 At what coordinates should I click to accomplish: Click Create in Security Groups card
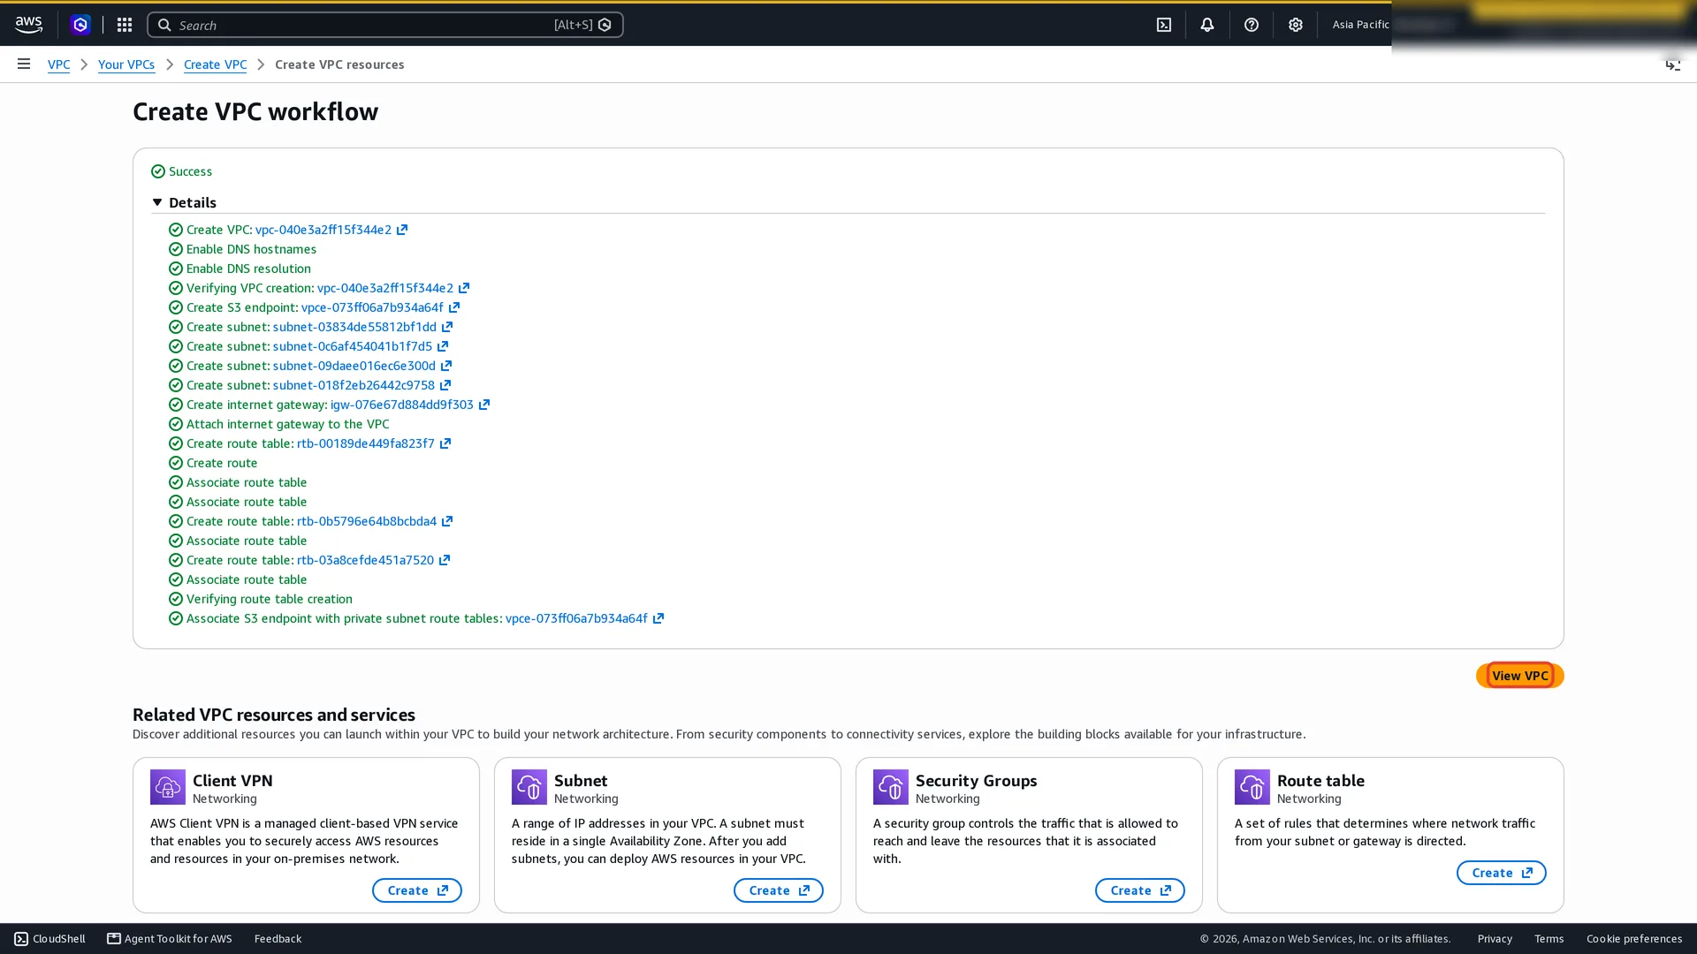click(x=1140, y=890)
